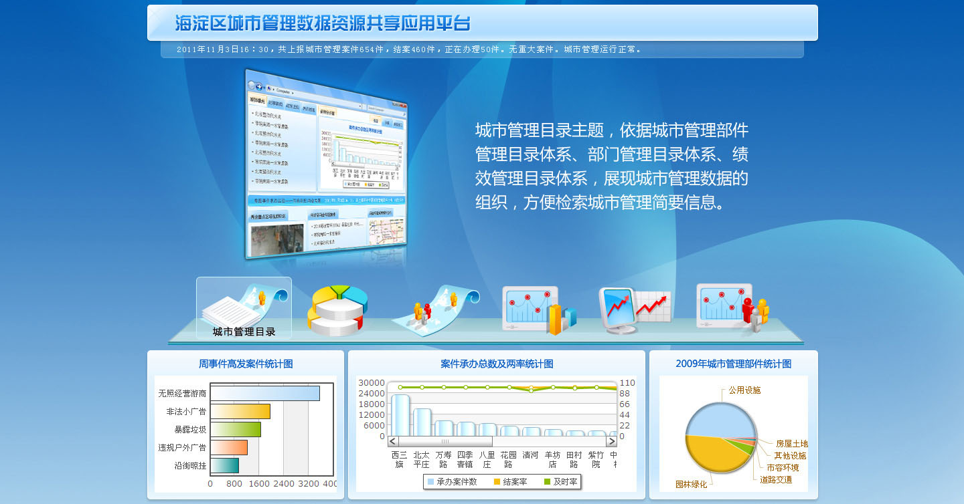Click the 万寿路 column in the case chart
Image resolution: width=964 pixels, height=504 pixels.
tap(443, 428)
